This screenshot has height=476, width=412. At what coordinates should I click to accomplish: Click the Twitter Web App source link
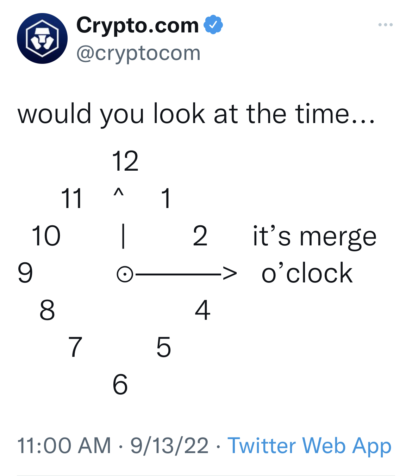point(309,445)
